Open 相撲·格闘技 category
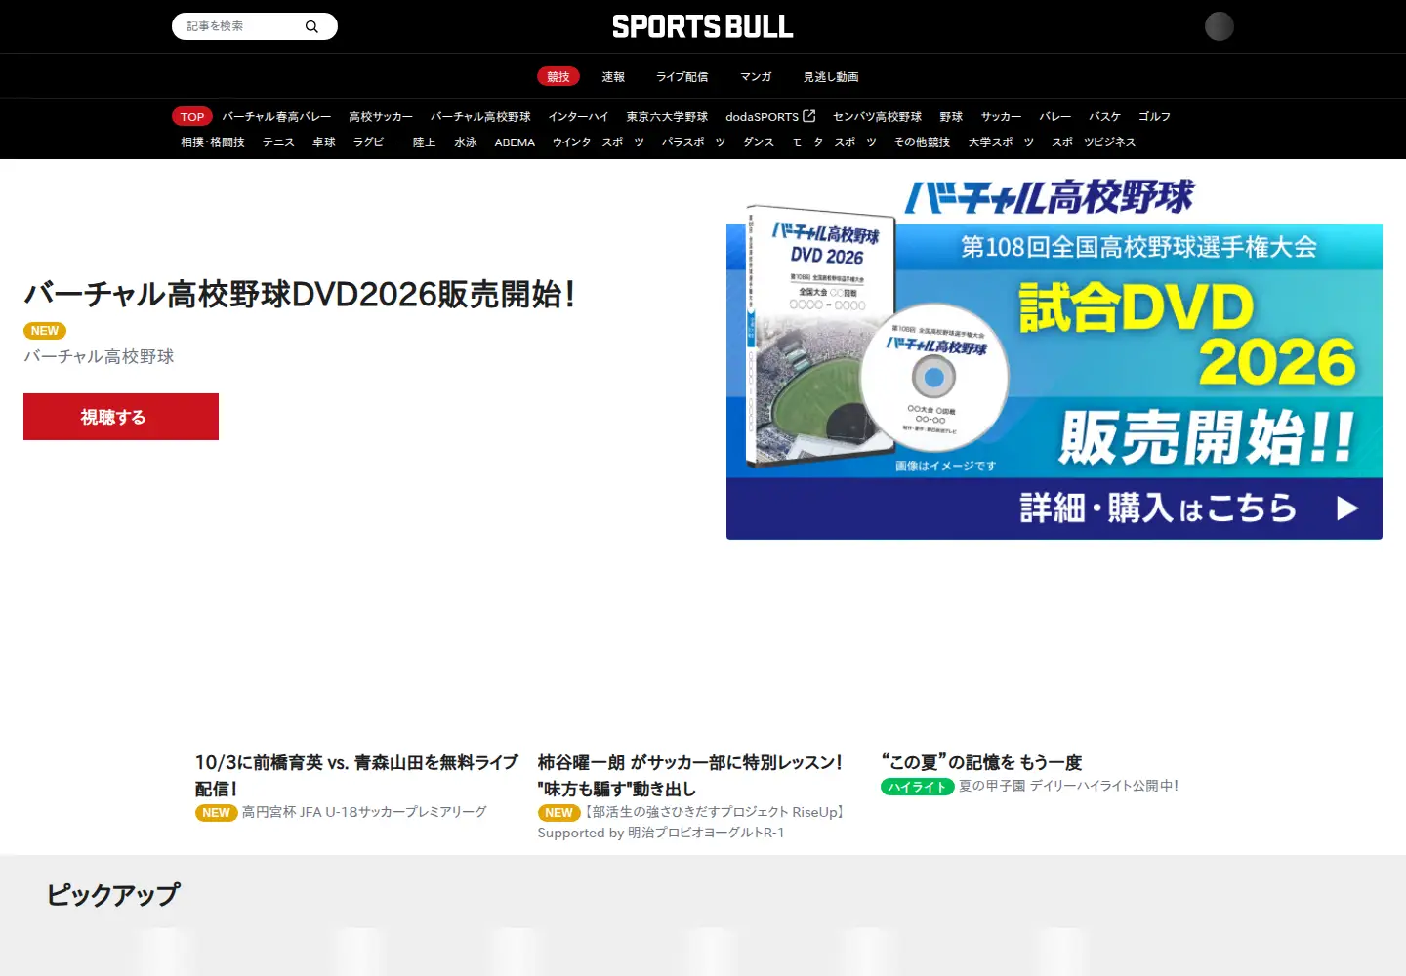The width and height of the screenshot is (1406, 976). [x=213, y=142]
